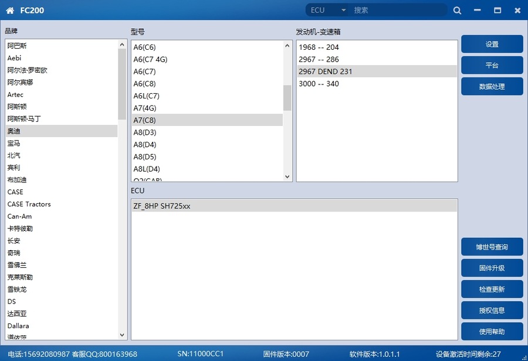Click the home icon beside FC200
Screen dimensions: 528x361
click(x=10, y=11)
